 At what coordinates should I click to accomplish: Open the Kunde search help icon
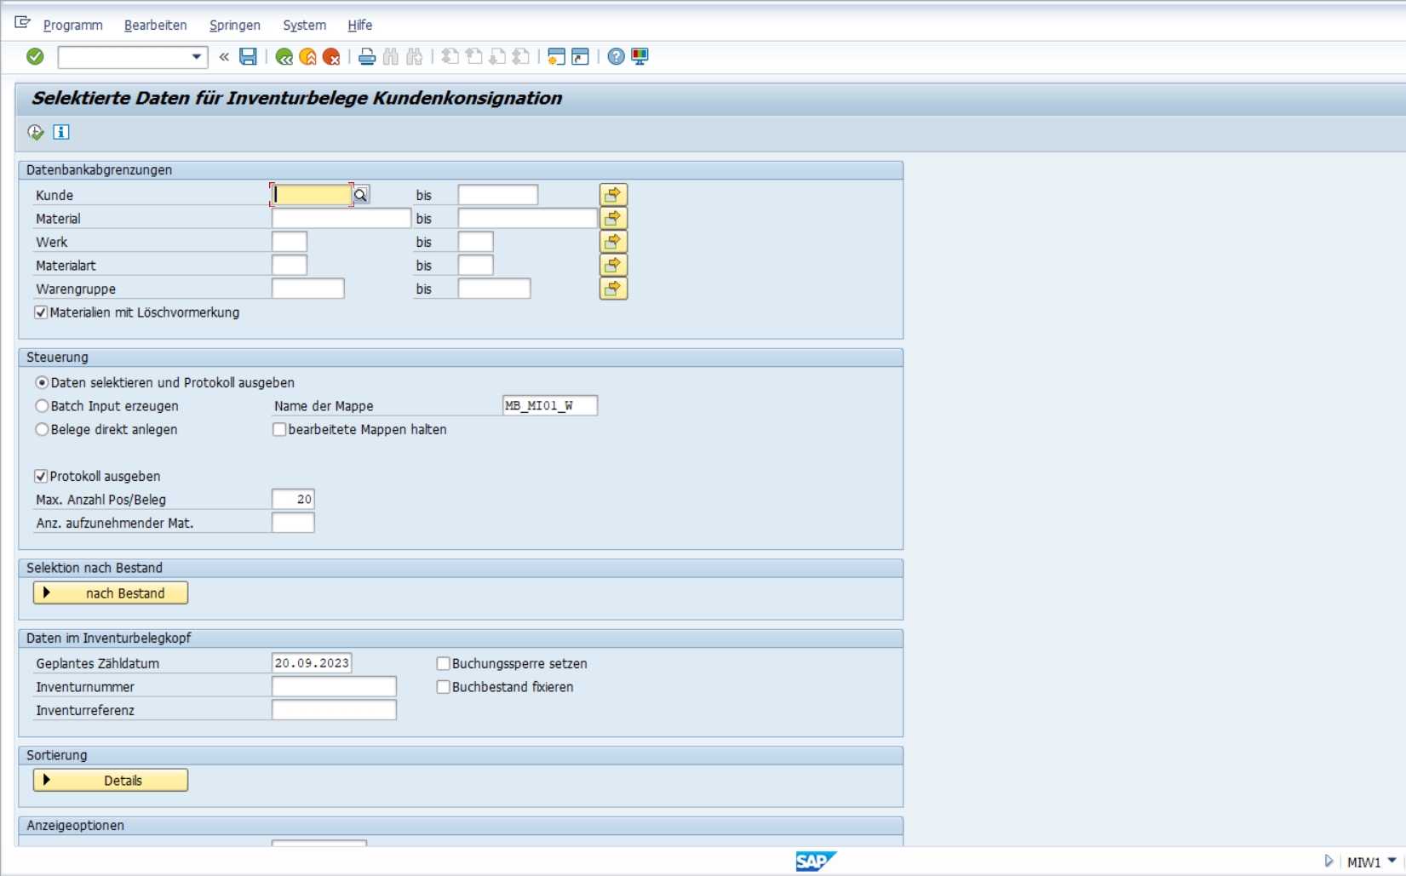click(361, 195)
